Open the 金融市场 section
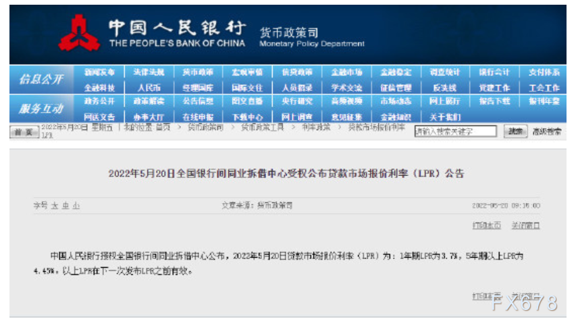 (x=346, y=72)
